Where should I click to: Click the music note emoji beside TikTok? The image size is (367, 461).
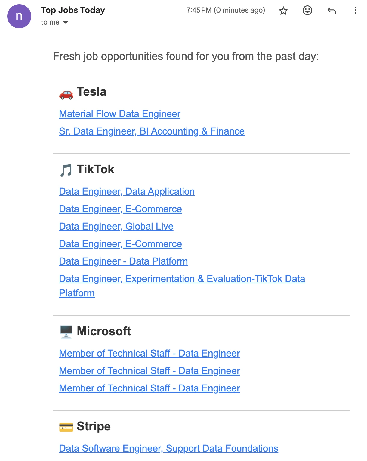[66, 169]
